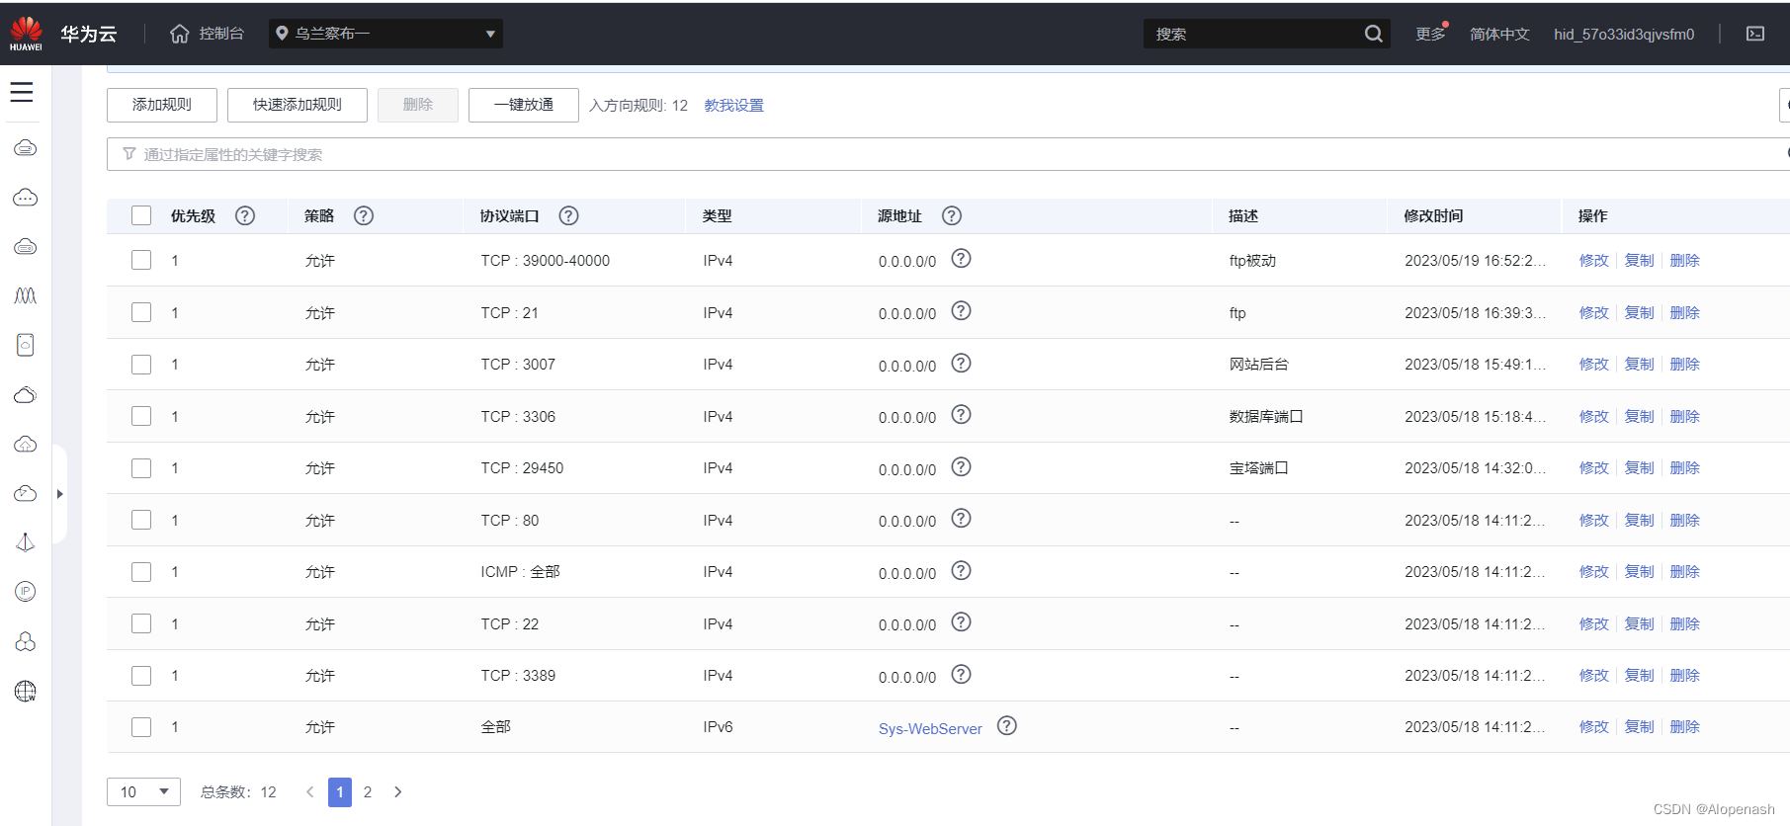Click the disabled 删除 toolbar button
1790x826 pixels.
(418, 105)
